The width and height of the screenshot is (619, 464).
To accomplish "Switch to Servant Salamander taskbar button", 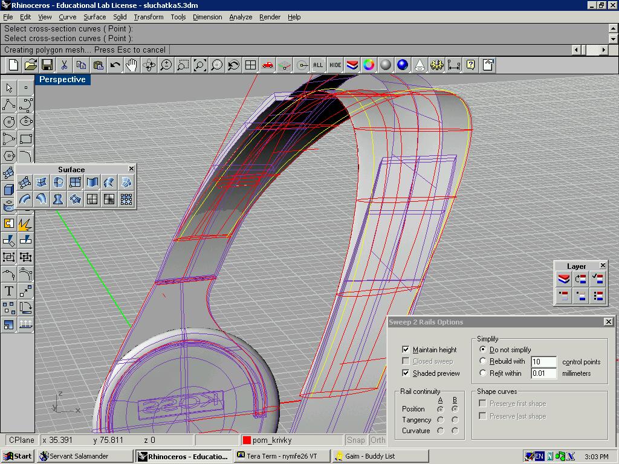I will pos(85,456).
